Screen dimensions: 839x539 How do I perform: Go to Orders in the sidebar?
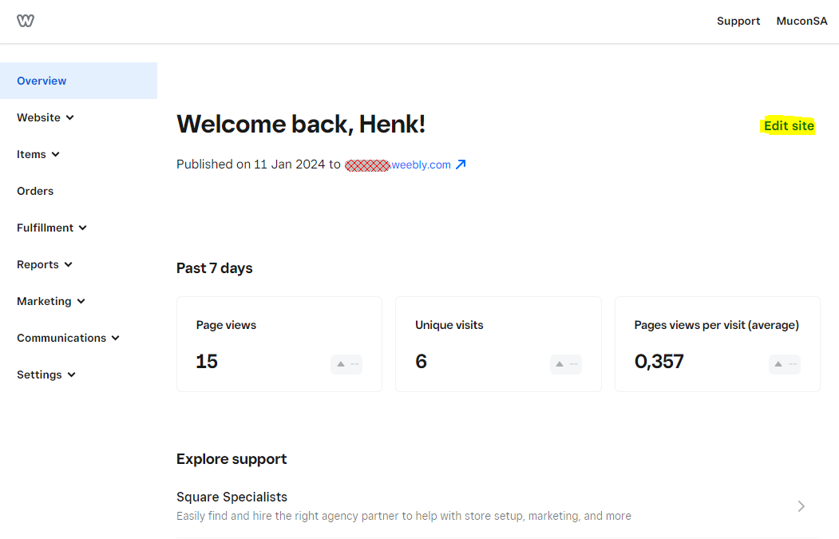[x=35, y=191]
